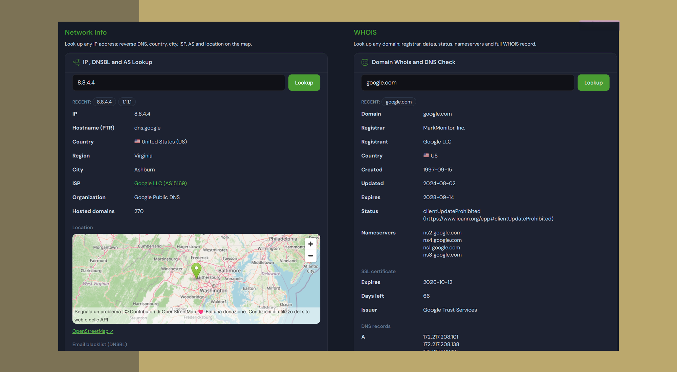Click the WHOIS section heading

(x=365, y=32)
